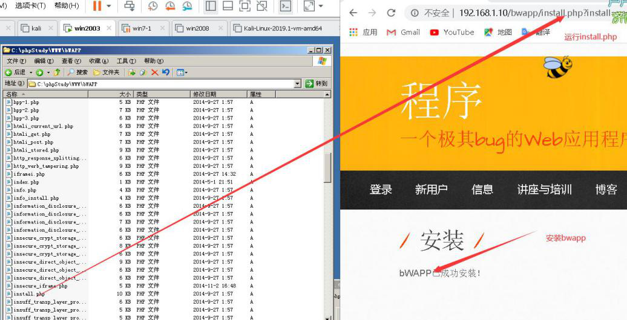
Task: Select the iframei.php file in the list
Action: pyautogui.click(x=29, y=174)
